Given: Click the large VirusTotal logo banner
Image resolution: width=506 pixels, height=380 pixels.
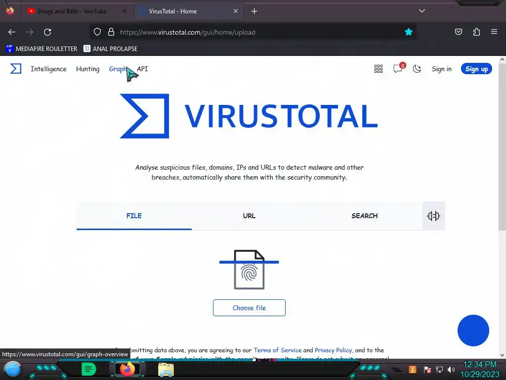Looking at the screenshot, I should click(249, 116).
